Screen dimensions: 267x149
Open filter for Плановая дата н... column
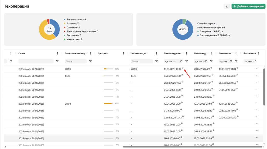pyautogui.click(x=186, y=61)
